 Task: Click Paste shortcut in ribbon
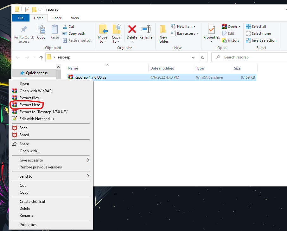click(77, 40)
